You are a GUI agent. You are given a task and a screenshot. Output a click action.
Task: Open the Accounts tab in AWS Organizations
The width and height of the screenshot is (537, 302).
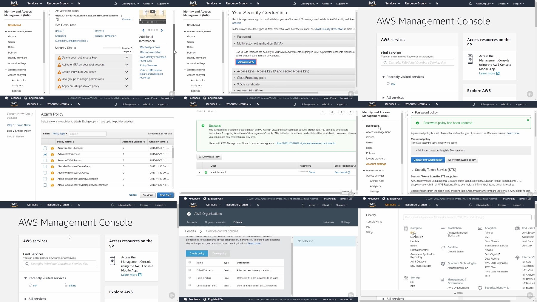pyautogui.click(x=192, y=222)
